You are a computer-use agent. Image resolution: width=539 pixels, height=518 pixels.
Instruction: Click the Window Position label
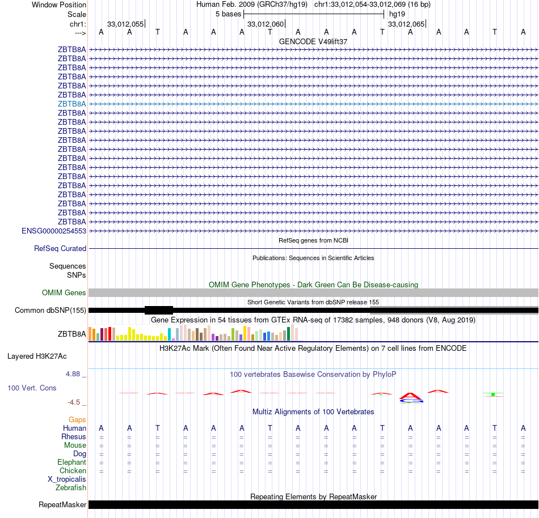tap(59, 5)
